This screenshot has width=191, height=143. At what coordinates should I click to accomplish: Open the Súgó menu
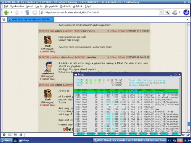[88, 6]
